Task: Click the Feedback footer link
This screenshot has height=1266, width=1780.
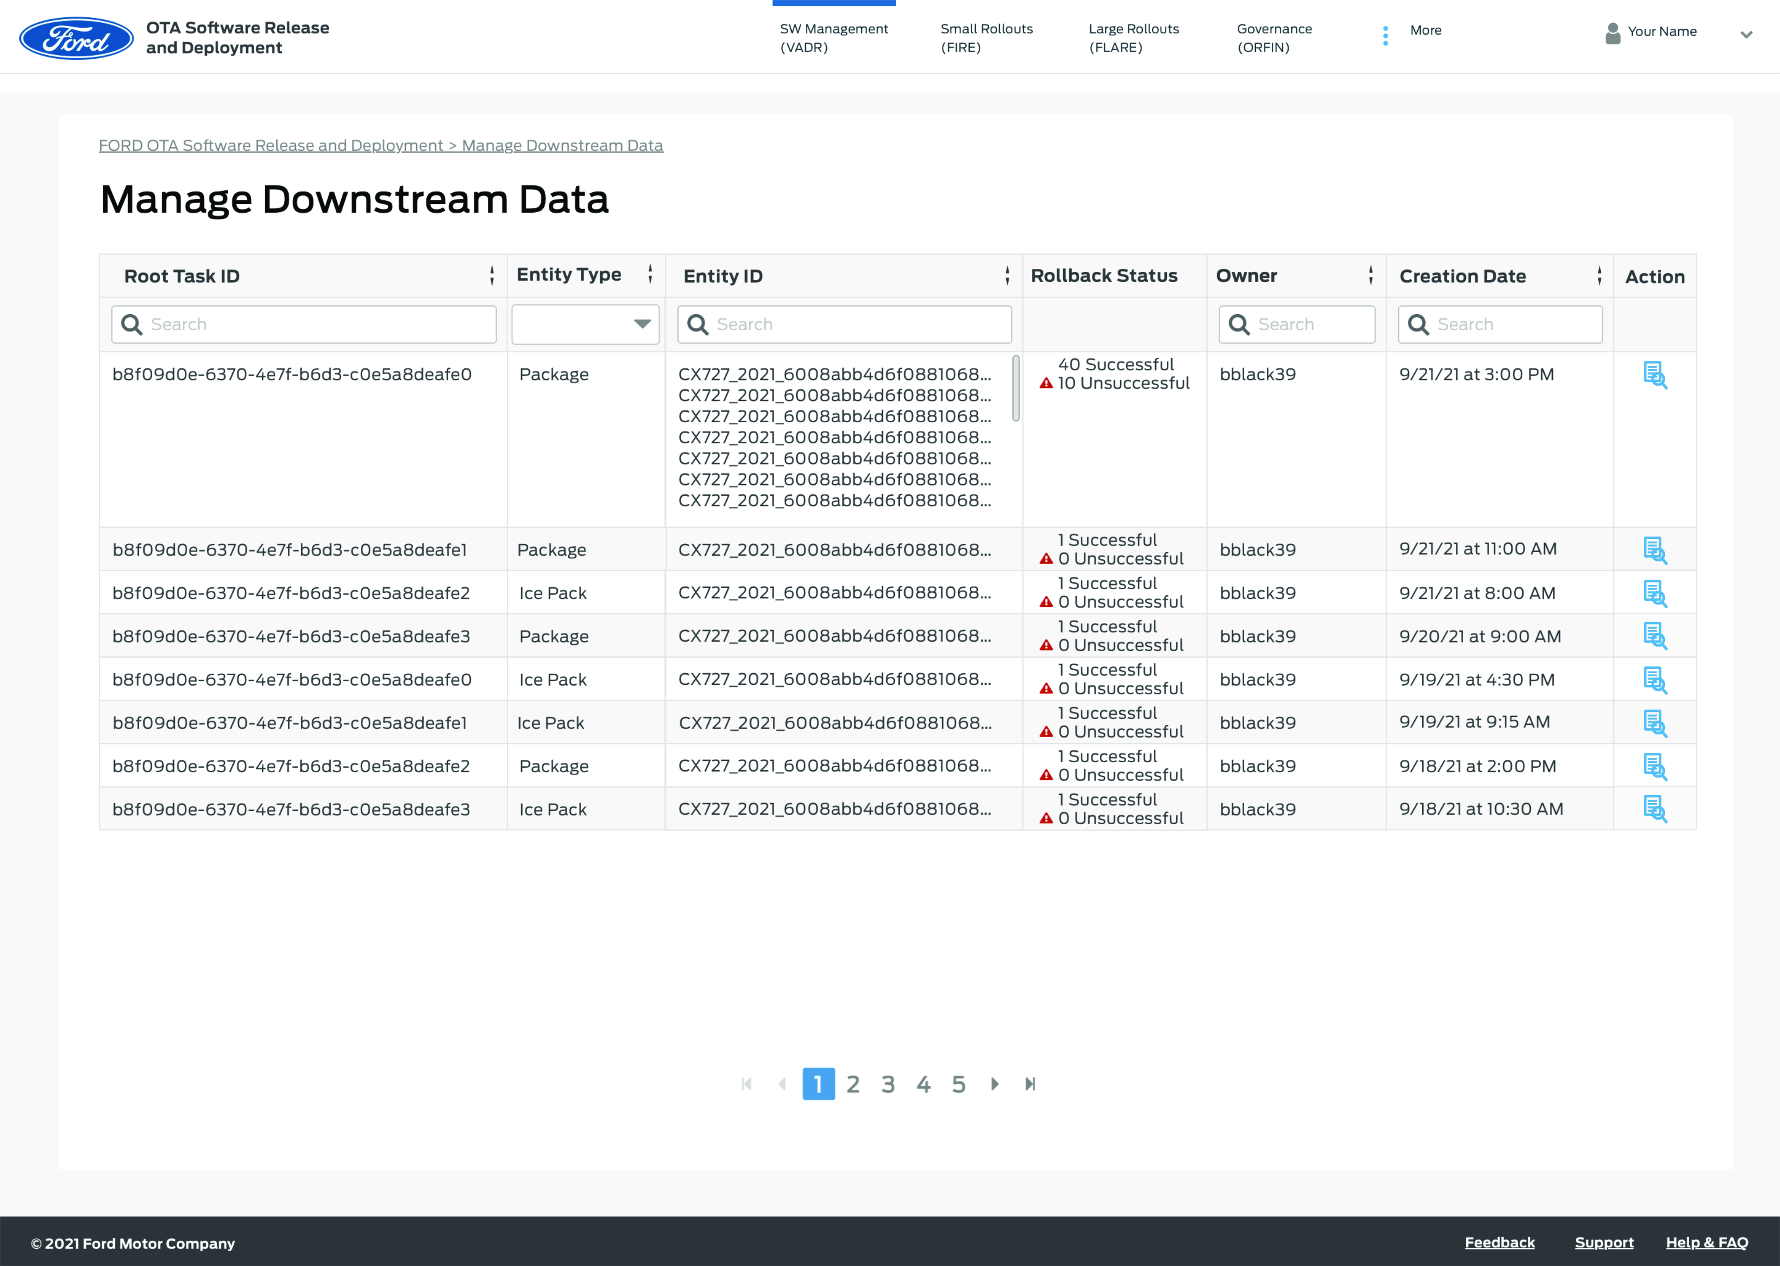Action: (x=1500, y=1242)
